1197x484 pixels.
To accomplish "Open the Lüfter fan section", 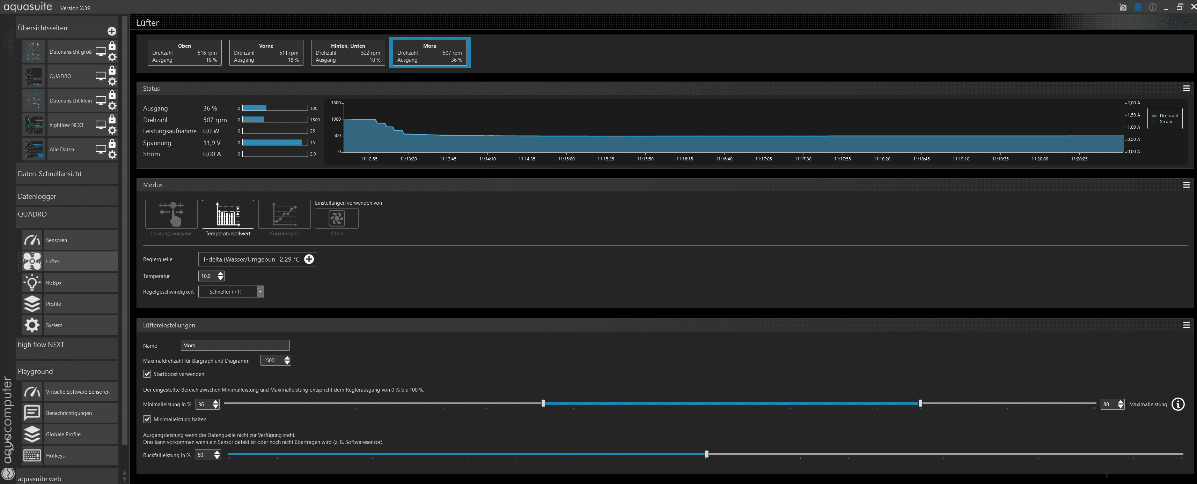I will point(70,261).
